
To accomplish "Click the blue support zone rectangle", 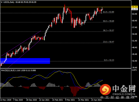I will click(25, 61).
